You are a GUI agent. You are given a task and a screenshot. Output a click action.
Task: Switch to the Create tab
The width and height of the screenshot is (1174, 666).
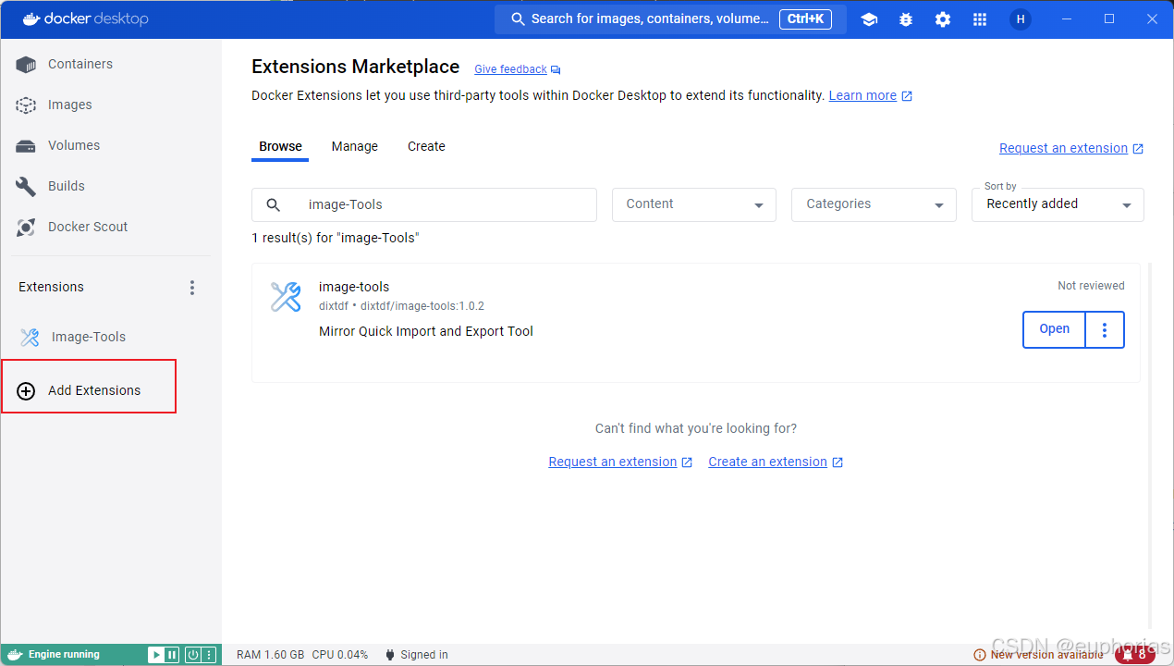point(426,146)
